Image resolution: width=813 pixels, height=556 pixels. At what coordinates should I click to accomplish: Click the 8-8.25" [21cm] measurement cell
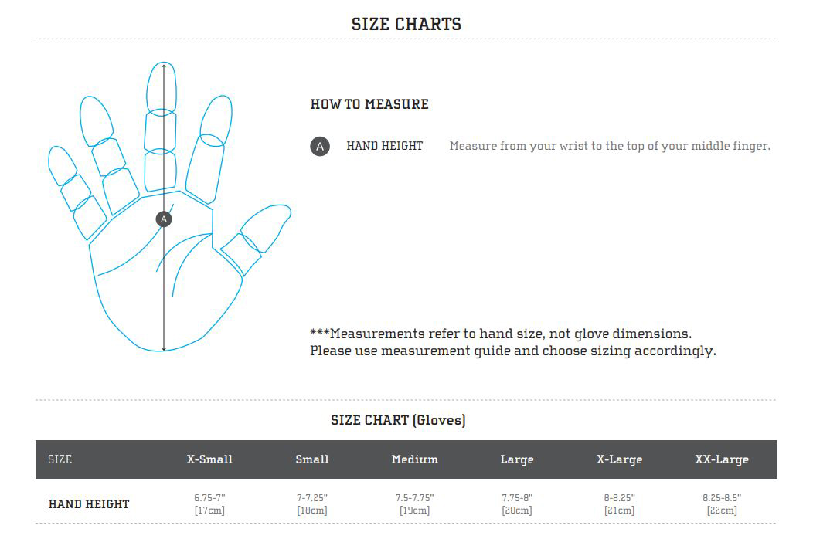coord(620,504)
